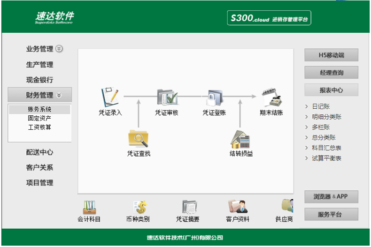Viewport: 371px width, 247px height.
Task: Open the 多栏账 report link
Action: [321, 127]
